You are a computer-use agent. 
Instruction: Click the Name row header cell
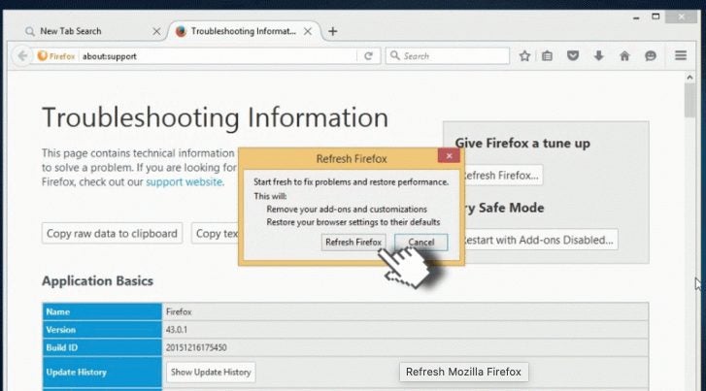(x=102, y=311)
